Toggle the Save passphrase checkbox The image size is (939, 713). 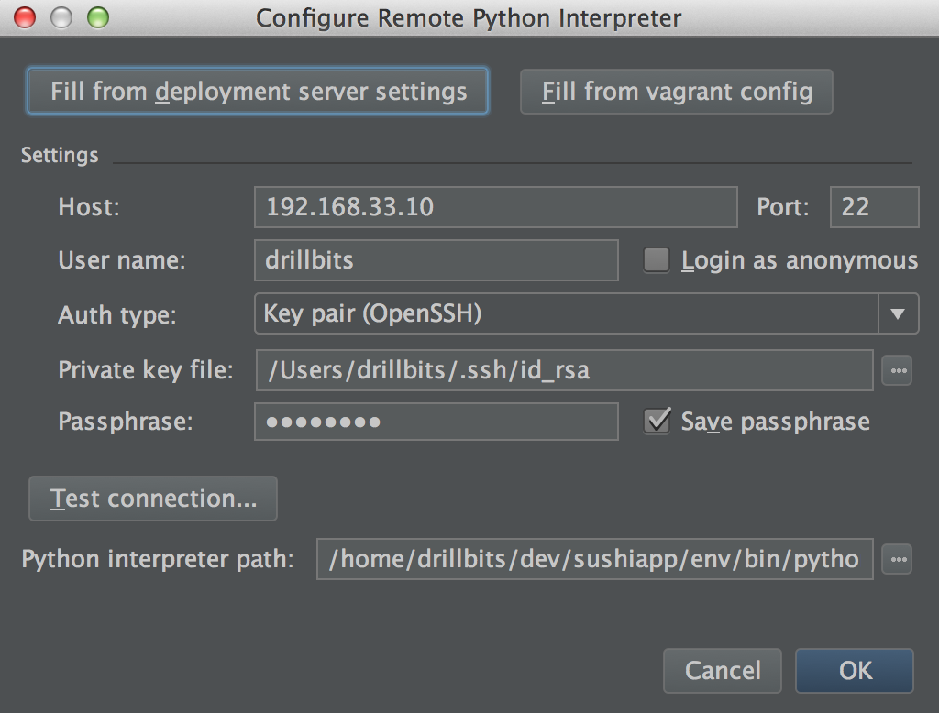tap(657, 422)
